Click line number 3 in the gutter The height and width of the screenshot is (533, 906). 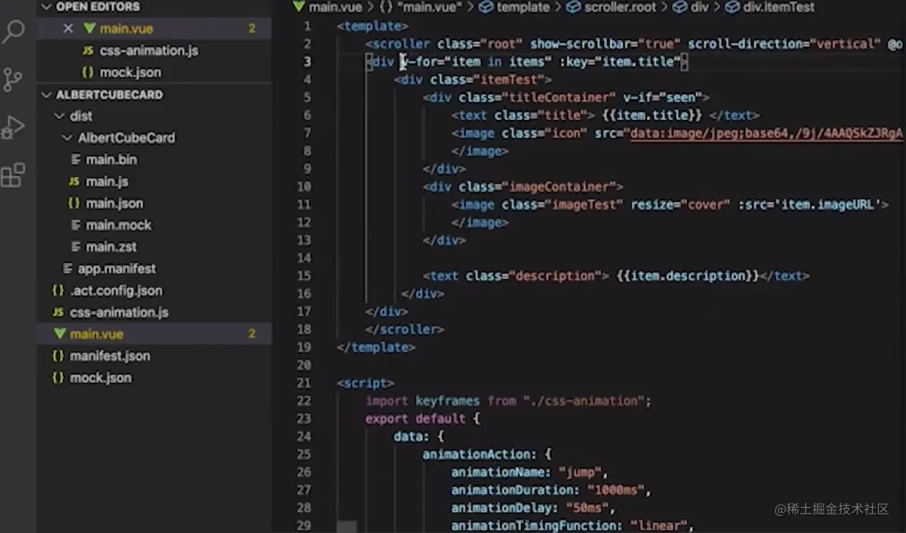coord(307,61)
